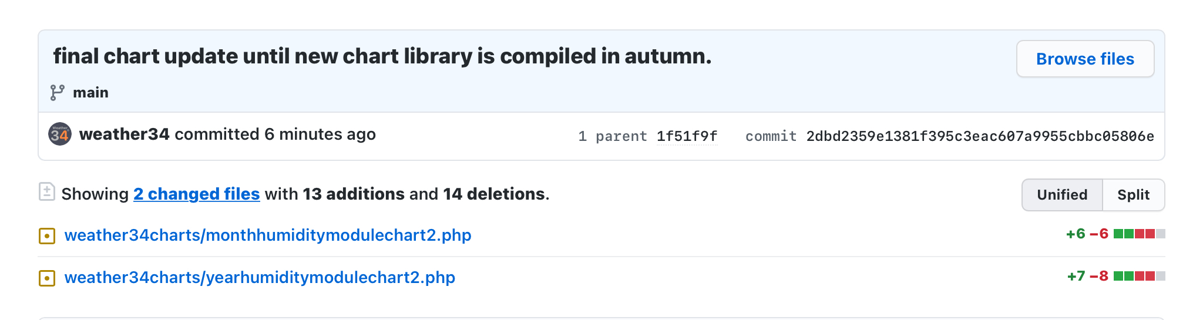Click the file diff icon beside Showing

(47, 192)
